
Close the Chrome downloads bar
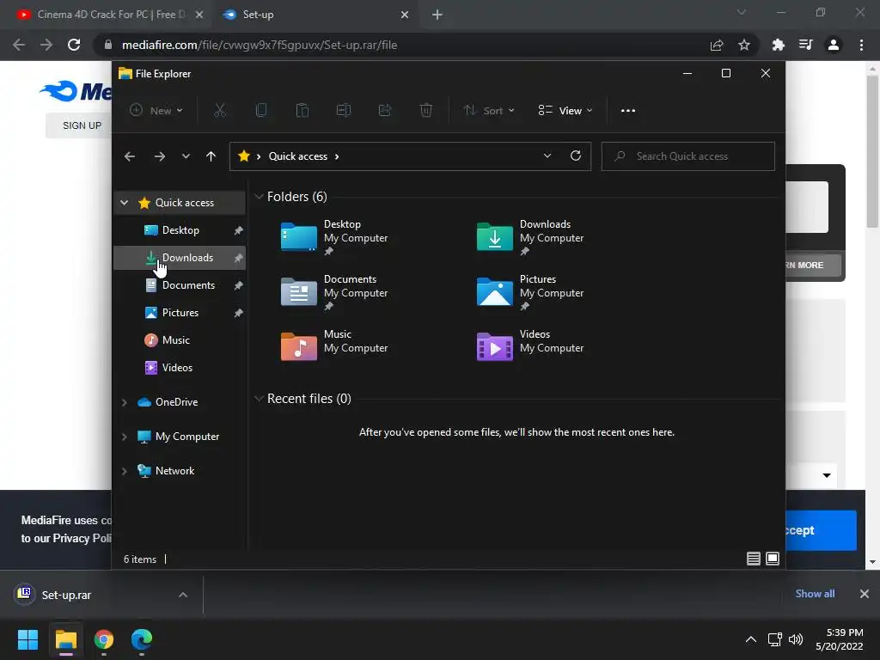865,594
